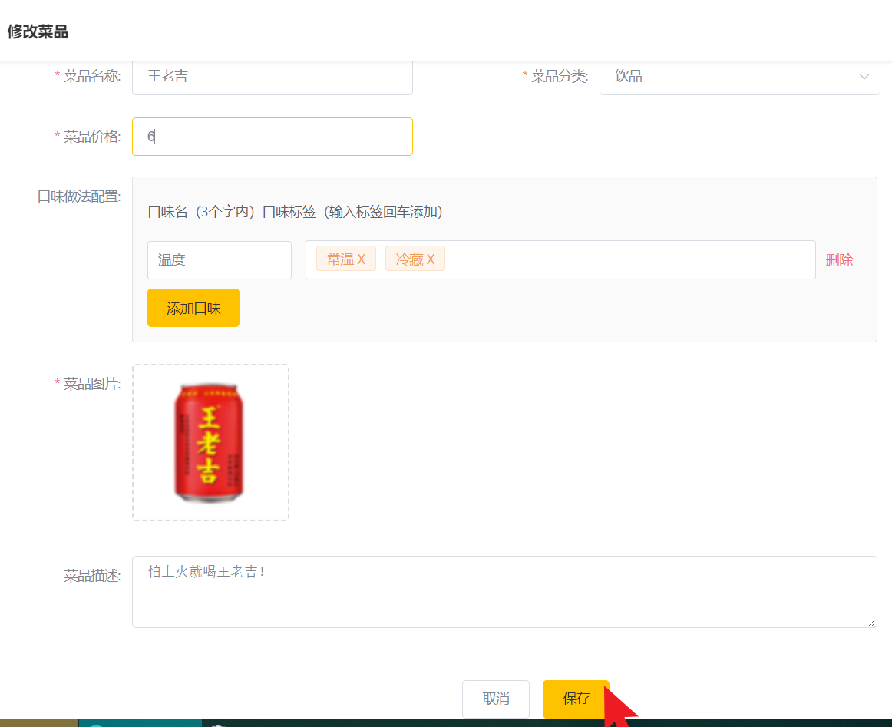This screenshot has width=892, height=727.
Task: Expand the 菜品分类 chevron arrow
Action: pos(864,76)
